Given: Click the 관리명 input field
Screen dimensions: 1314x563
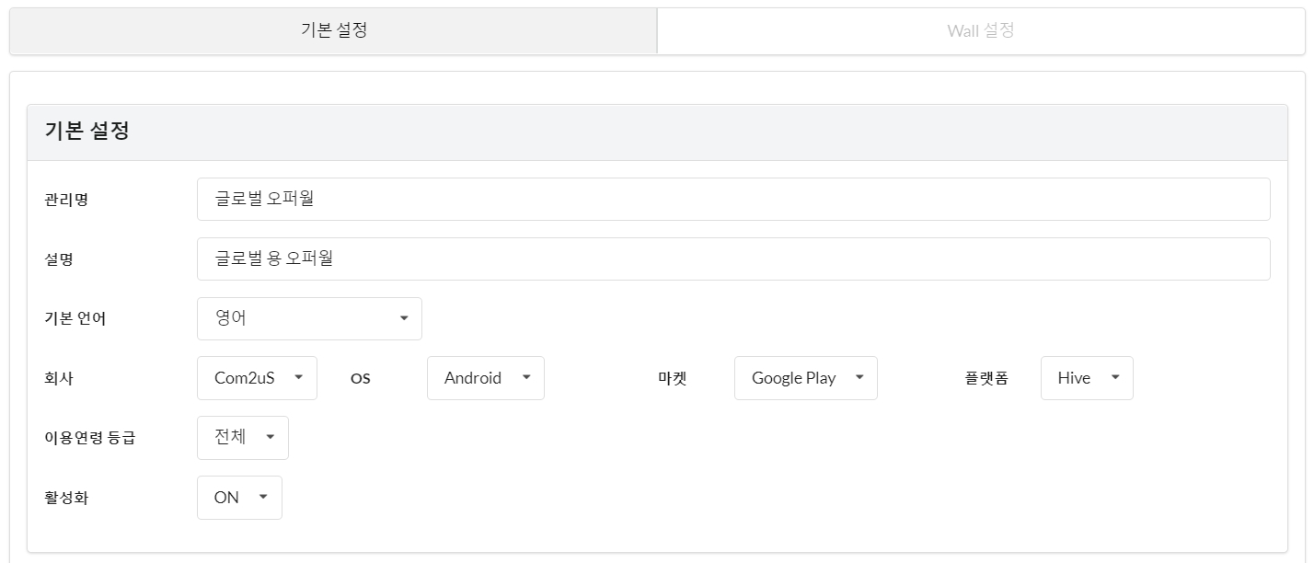Looking at the screenshot, I should pyautogui.click(x=733, y=199).
